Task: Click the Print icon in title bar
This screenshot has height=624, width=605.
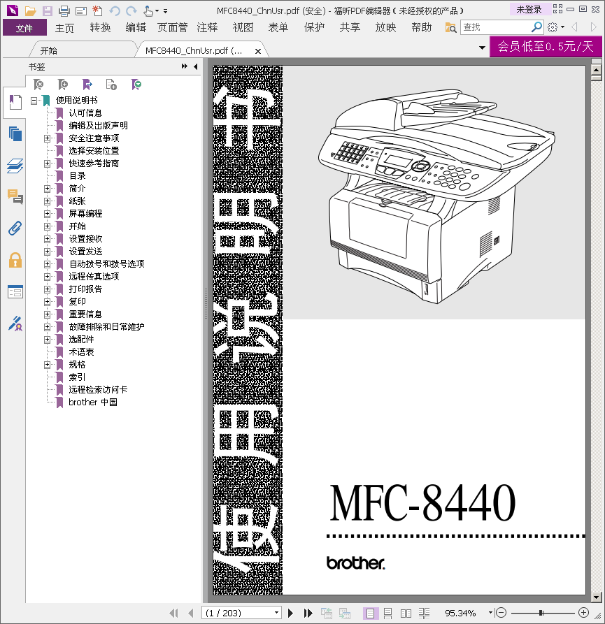Action: (x=64, y=11)
